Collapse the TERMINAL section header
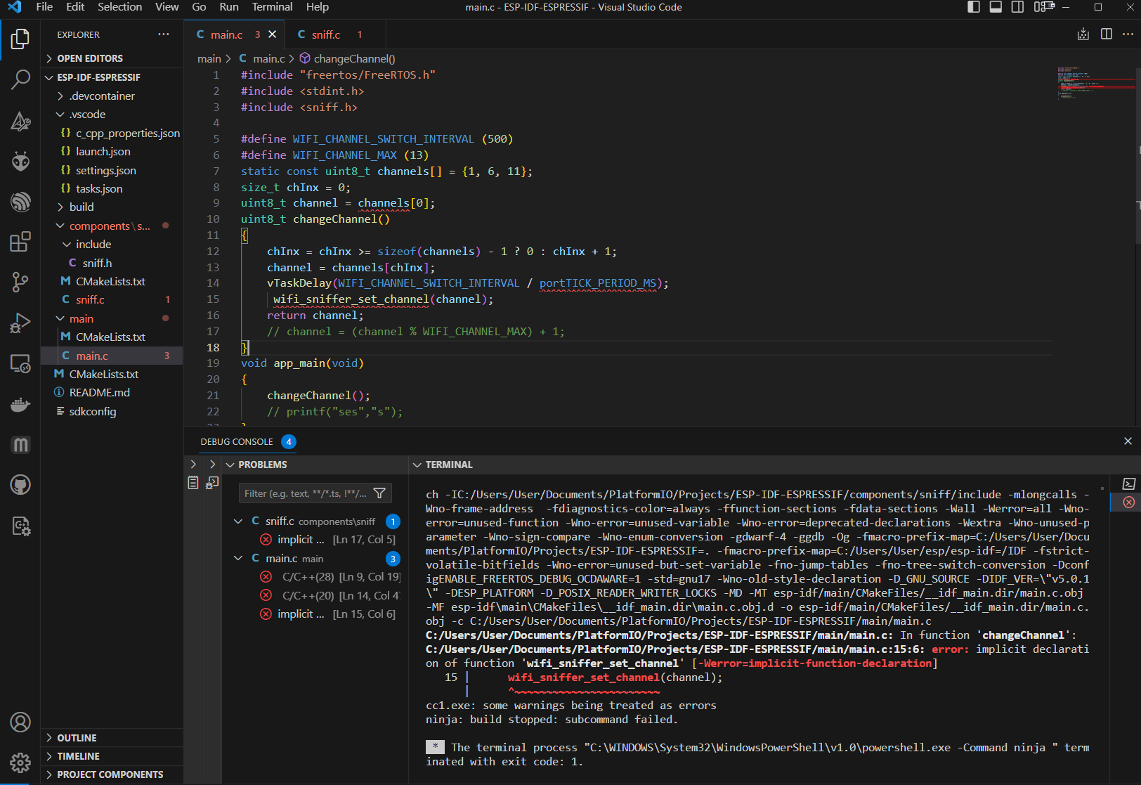This screenshot has width=1141, height=785. click(773, 465)
